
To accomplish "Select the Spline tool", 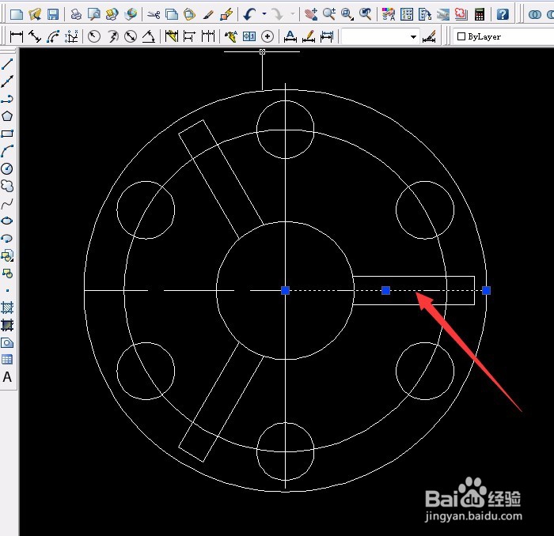I will [x=7, y=204].
